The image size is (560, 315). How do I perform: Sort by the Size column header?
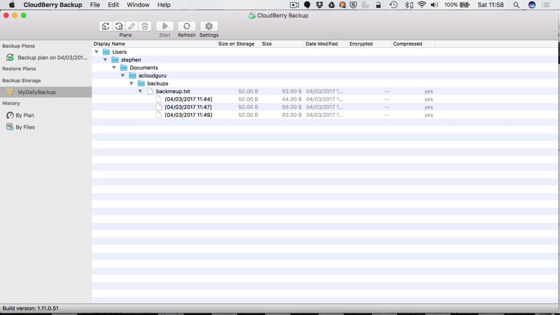(282, 44)
